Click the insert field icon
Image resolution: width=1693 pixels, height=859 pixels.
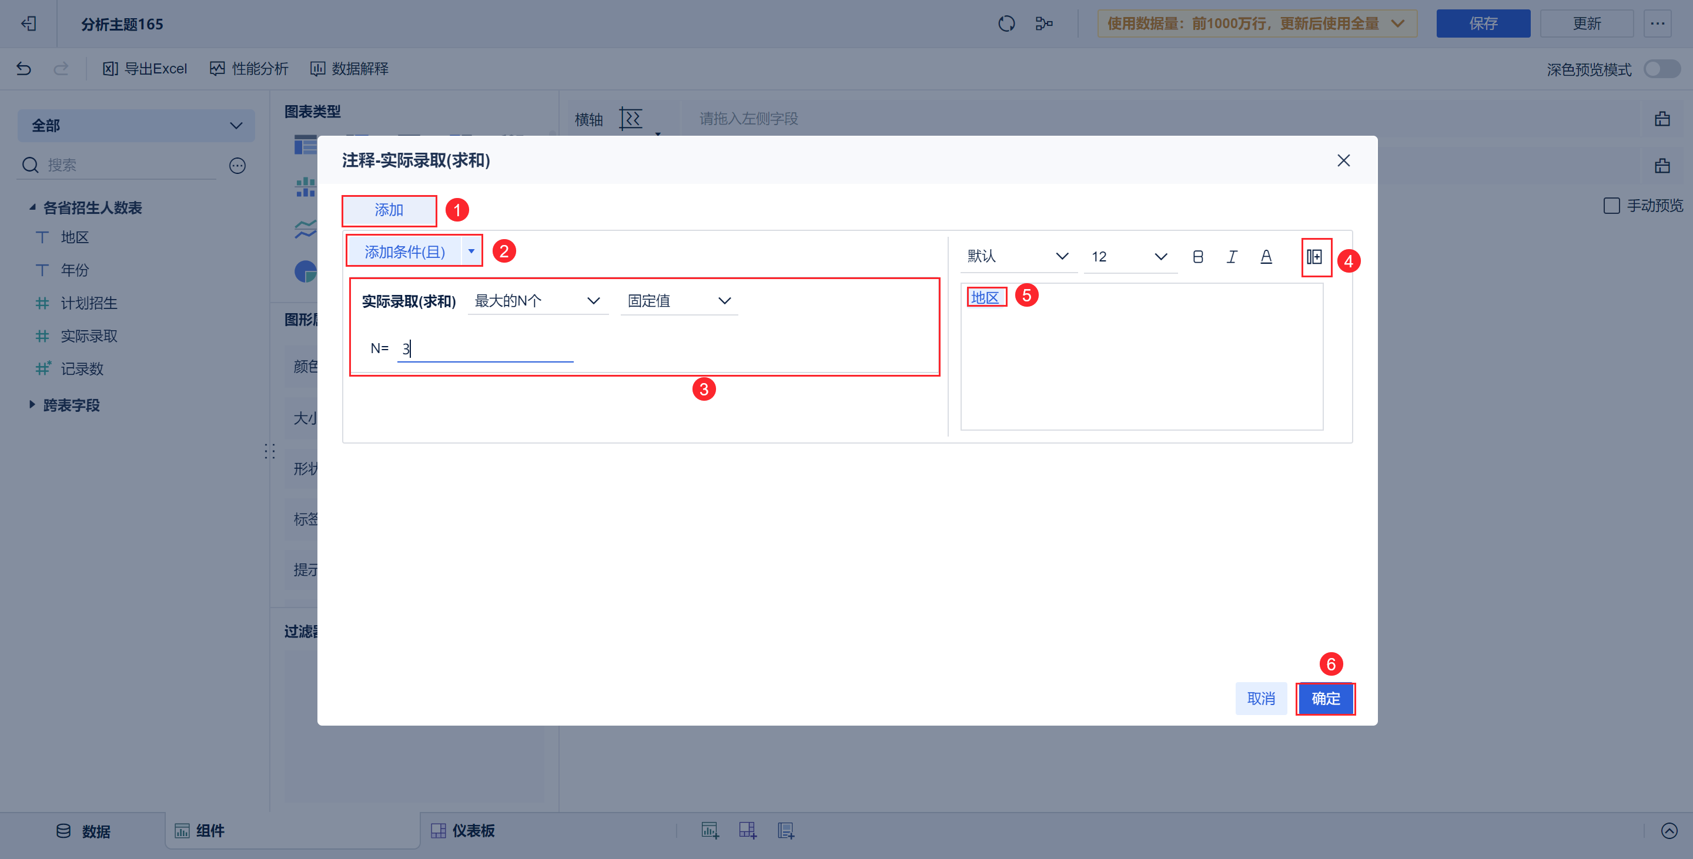point(1314,257)
